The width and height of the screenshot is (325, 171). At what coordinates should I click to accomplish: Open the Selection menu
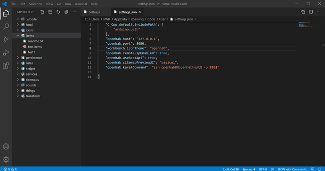point(35,4)
